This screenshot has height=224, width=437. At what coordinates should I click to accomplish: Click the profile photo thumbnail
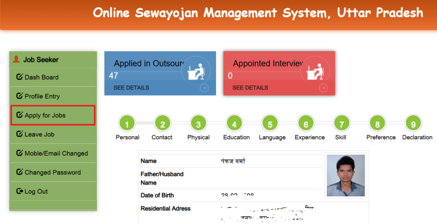(346, 175)
